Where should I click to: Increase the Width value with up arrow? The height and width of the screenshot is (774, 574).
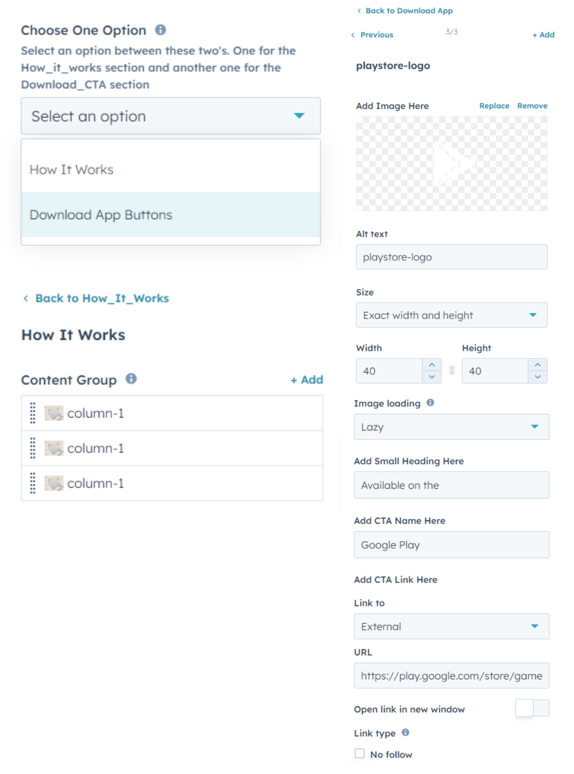click(432, 365)
